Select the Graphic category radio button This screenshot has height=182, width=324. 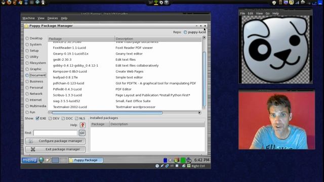27,69
